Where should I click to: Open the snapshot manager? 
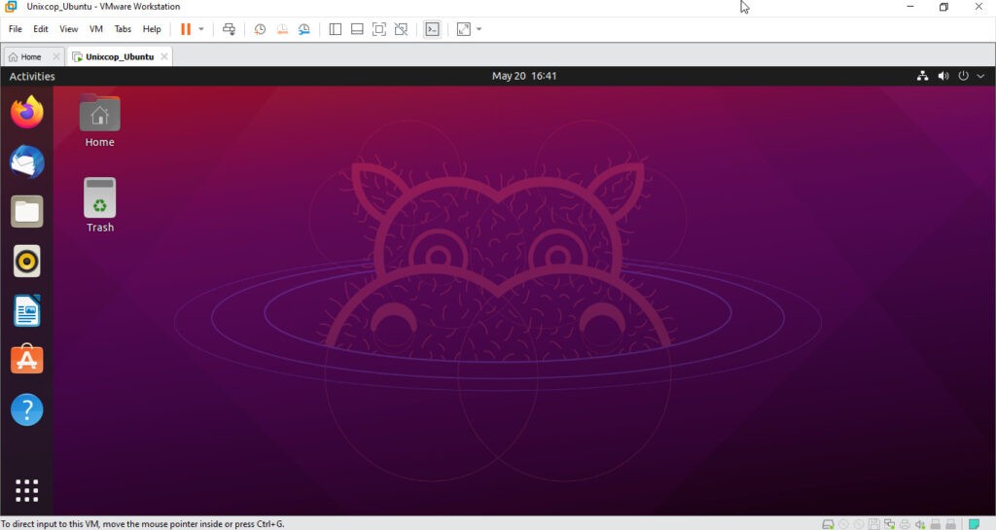pos(304,29)
